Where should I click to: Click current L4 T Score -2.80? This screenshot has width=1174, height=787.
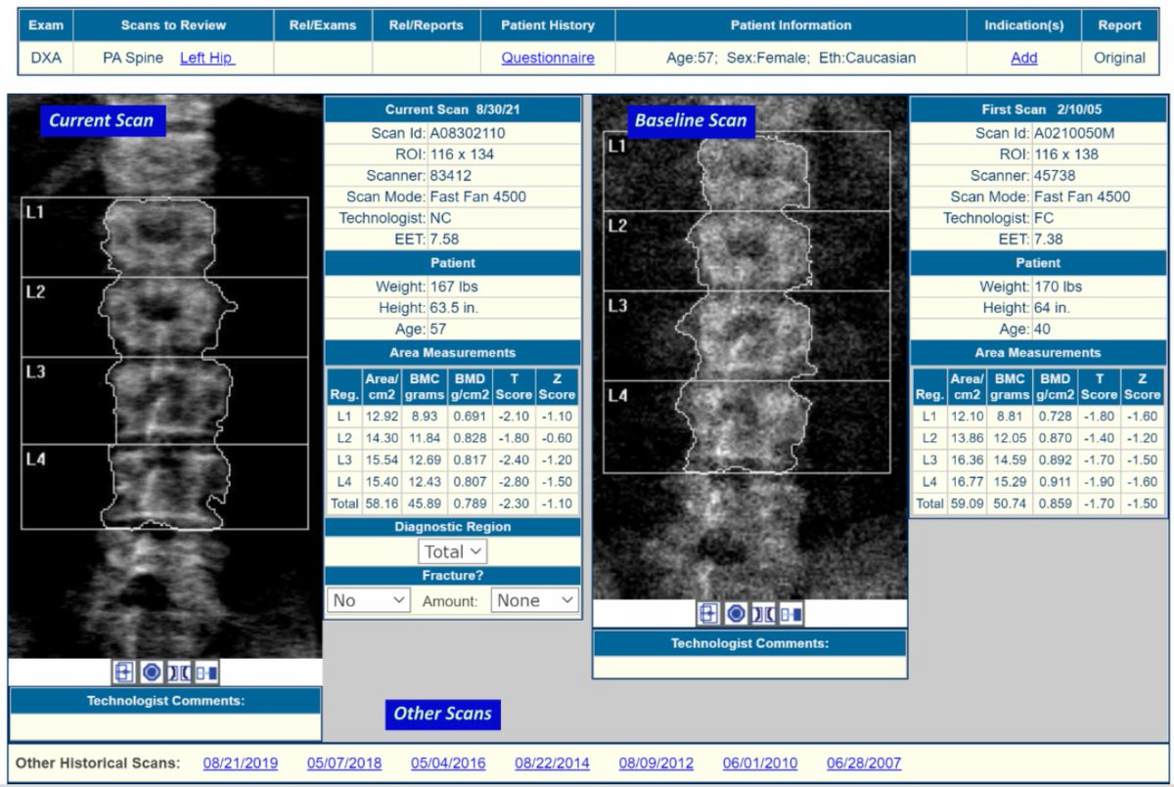(x=514, y=482)
